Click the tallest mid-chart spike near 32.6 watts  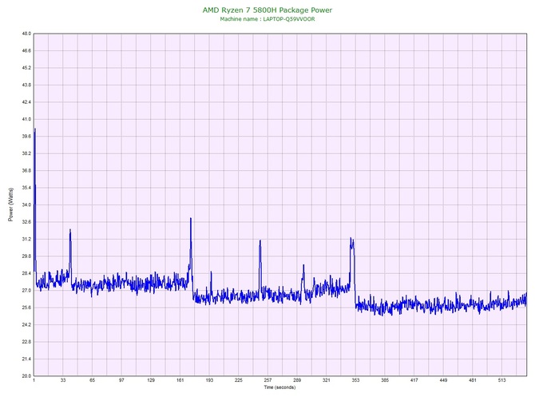(x=191, y=219)
